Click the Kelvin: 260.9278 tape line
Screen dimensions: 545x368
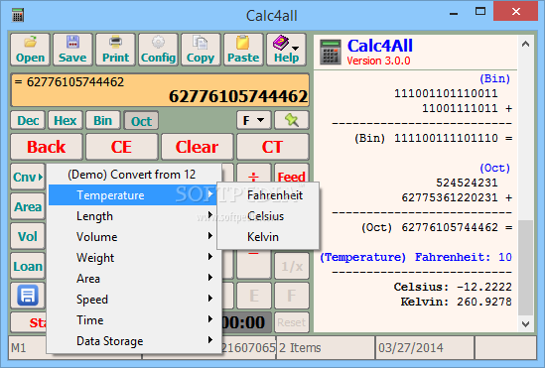pos(456,302)
